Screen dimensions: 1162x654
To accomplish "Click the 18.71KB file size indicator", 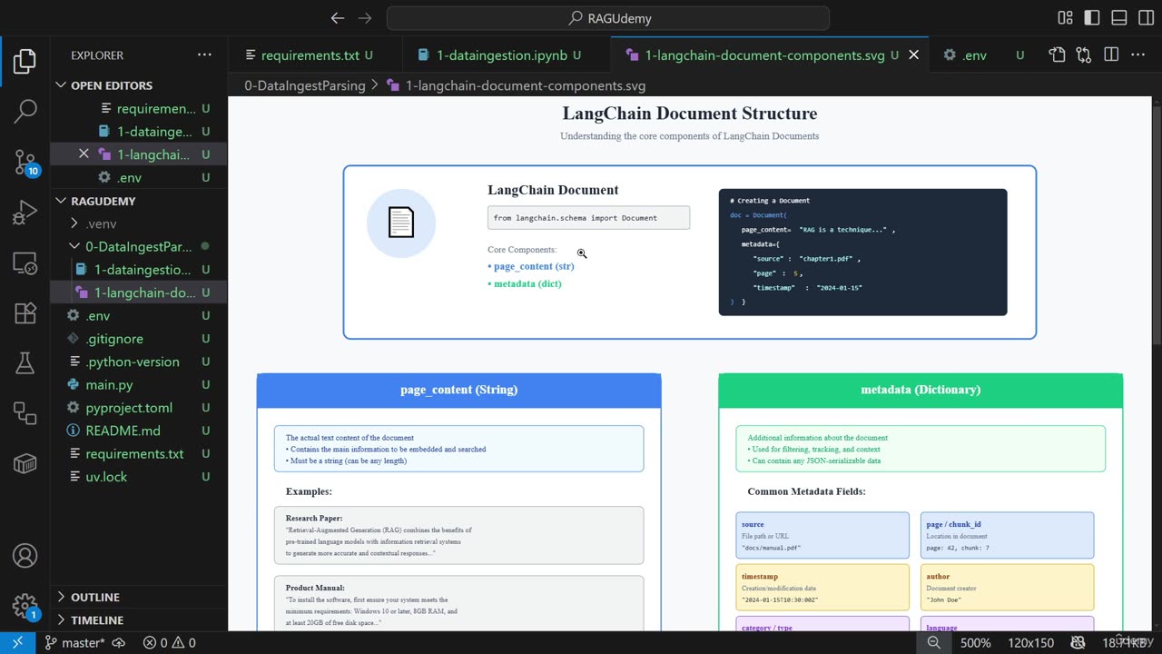I will coord(1124,642).
